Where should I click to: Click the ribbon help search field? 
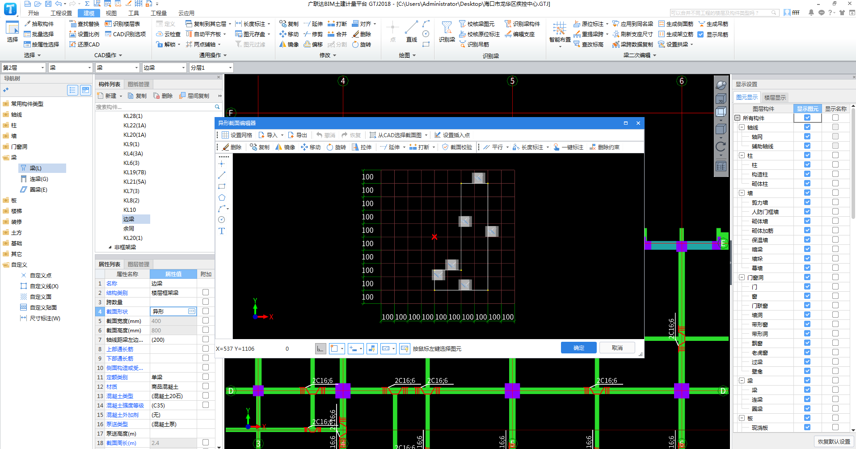pyautogui.click(x=720, y=13)
